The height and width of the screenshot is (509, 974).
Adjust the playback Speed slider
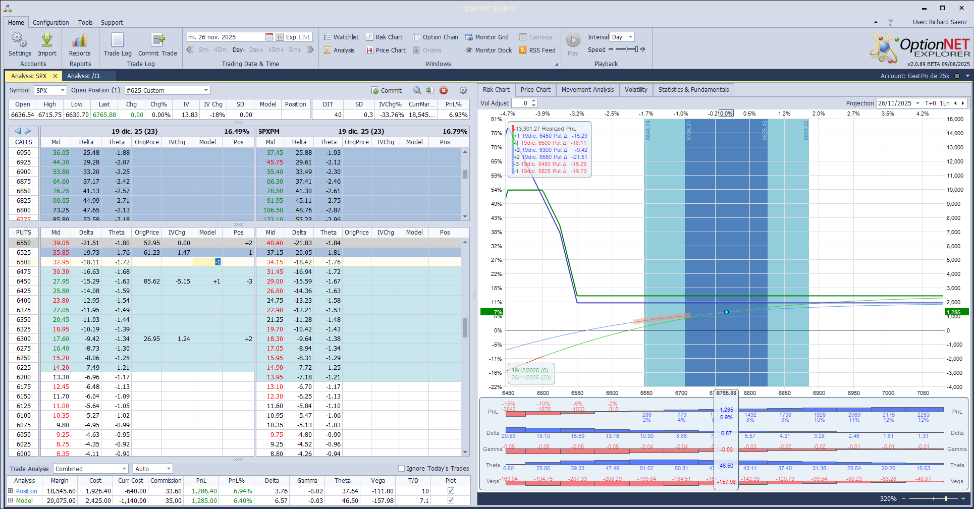click(626, 49)
